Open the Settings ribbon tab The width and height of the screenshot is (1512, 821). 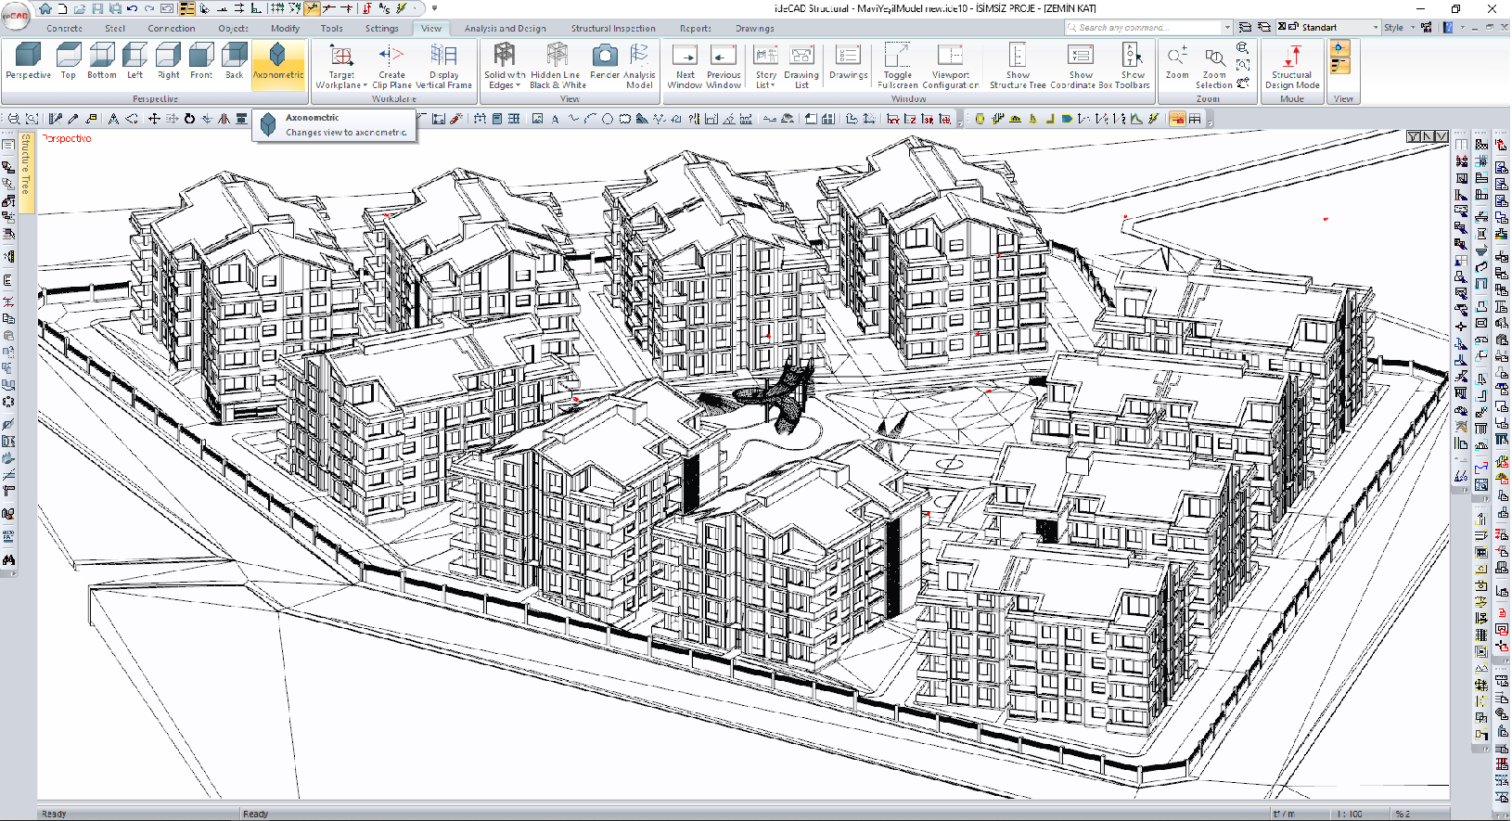381,28
